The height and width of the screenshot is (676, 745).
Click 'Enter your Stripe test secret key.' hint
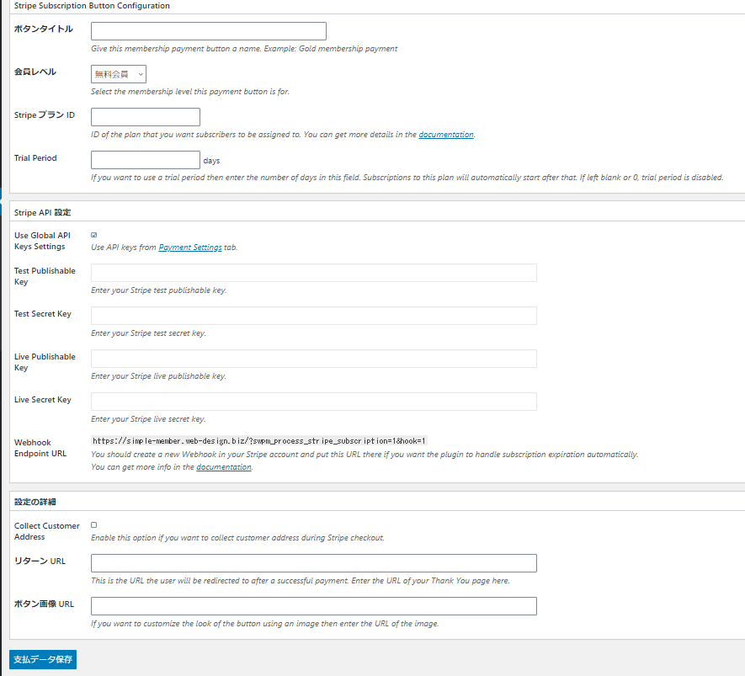pos(148,333)
